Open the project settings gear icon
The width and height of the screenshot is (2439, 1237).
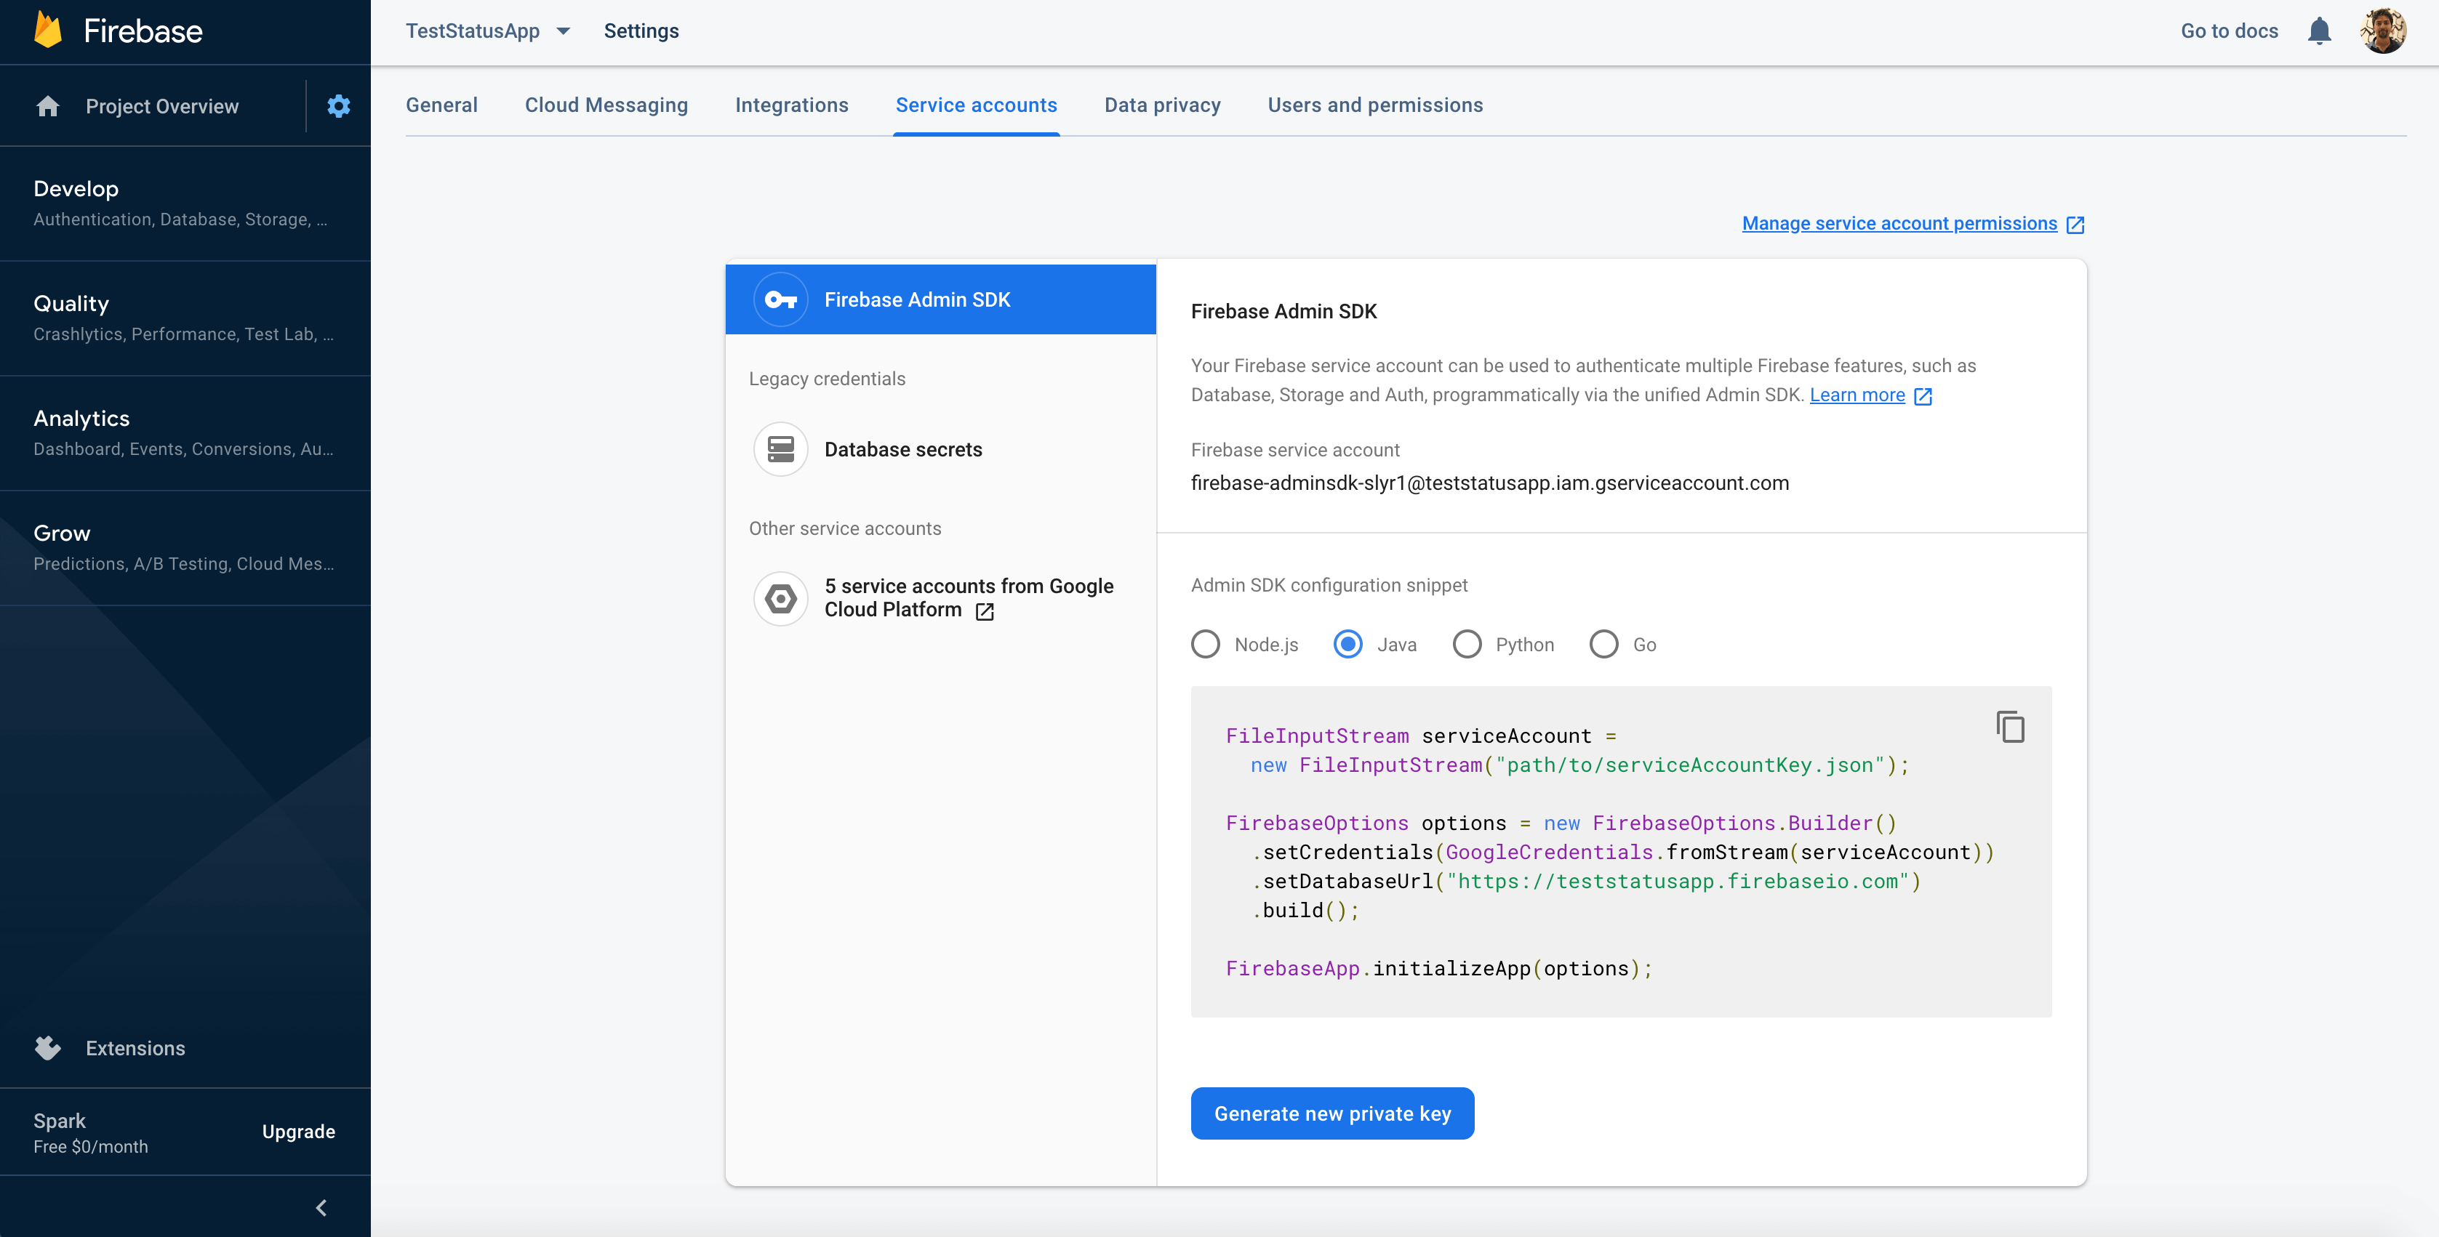(339, 106)
